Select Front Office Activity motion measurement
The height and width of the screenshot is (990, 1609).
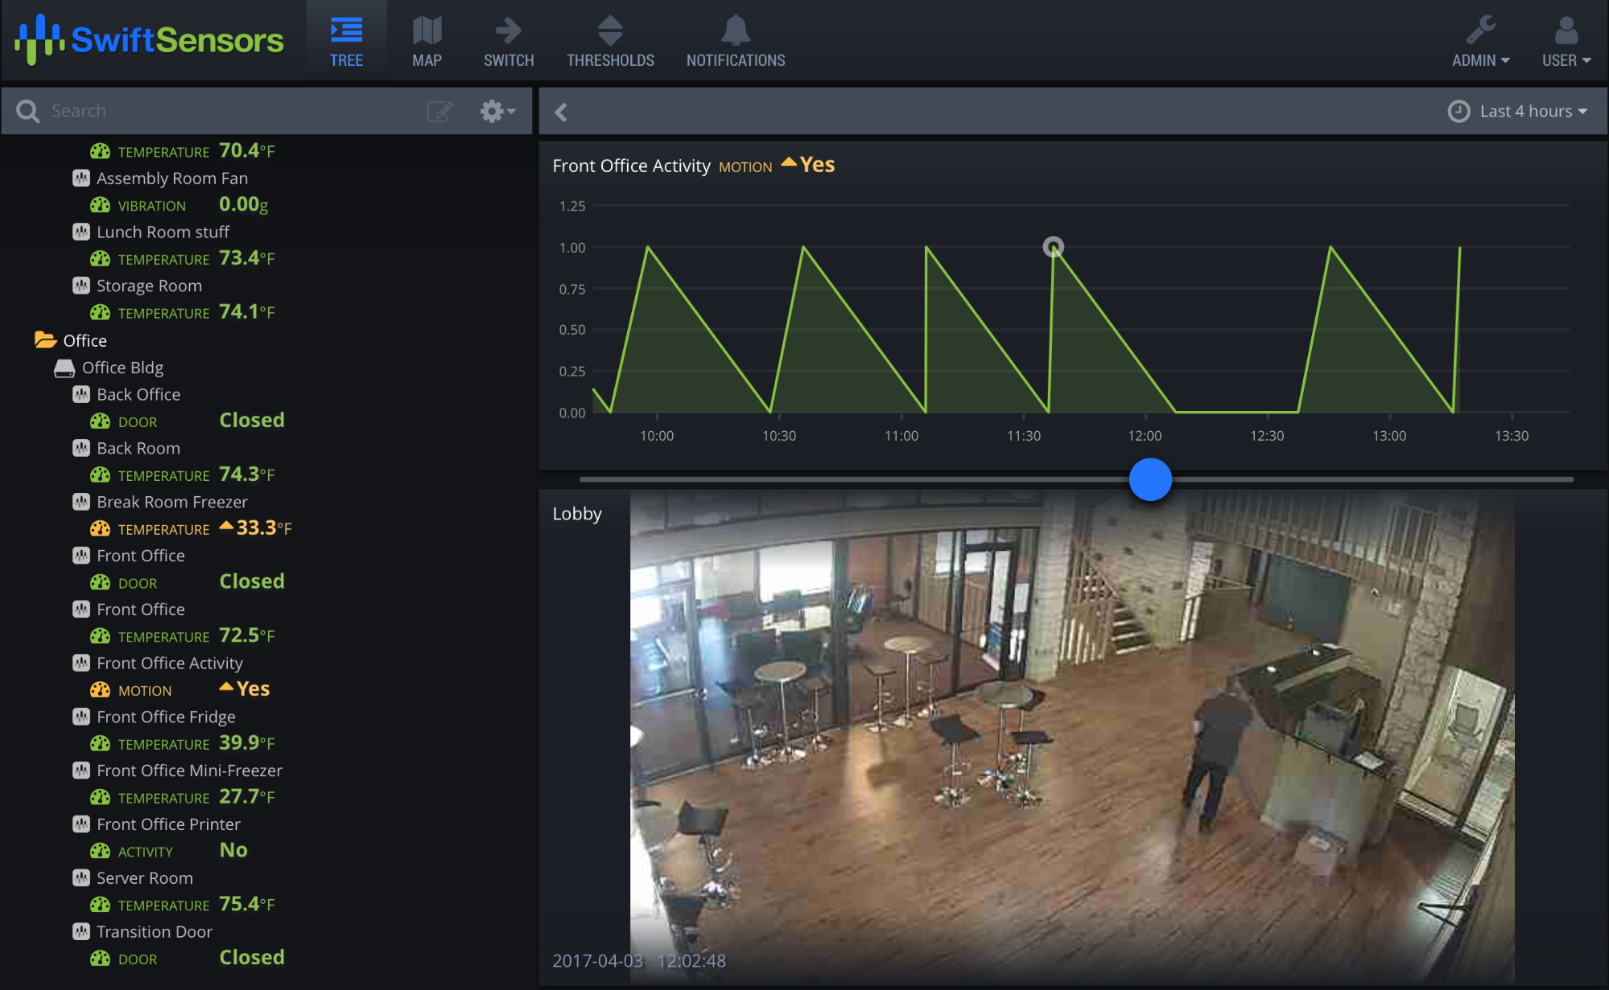145,690
